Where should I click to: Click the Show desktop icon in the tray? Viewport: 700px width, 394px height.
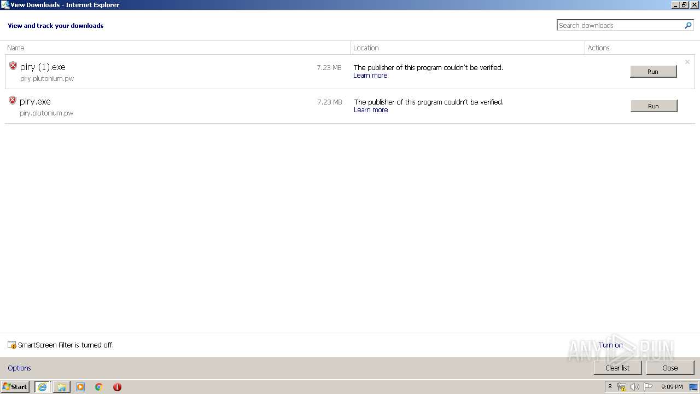693,387
